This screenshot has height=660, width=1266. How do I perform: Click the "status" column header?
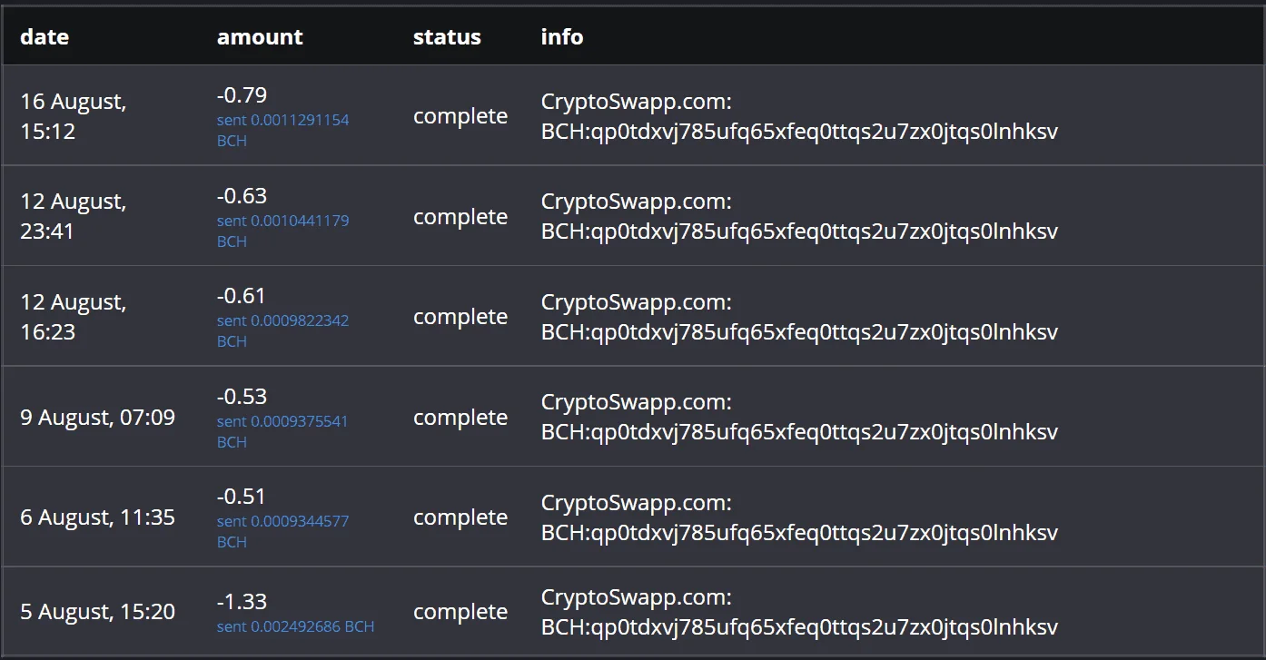[x=447, y=37]
